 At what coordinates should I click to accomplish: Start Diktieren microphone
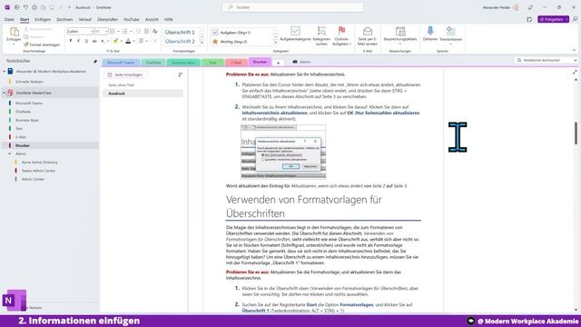[x=430, y=31]
